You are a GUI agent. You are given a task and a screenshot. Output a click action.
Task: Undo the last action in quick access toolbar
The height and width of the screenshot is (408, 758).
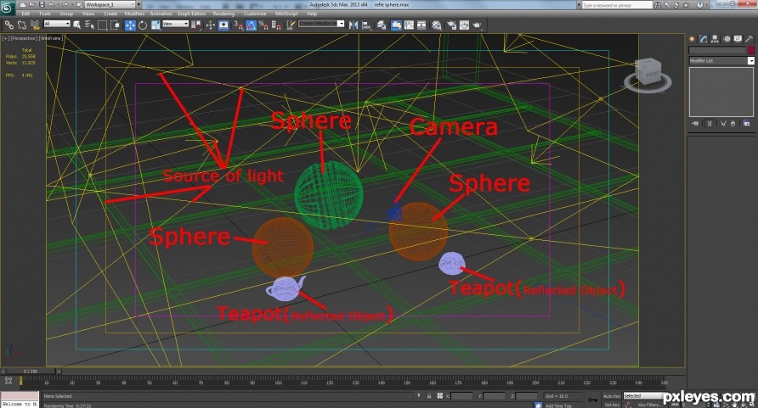51,4
